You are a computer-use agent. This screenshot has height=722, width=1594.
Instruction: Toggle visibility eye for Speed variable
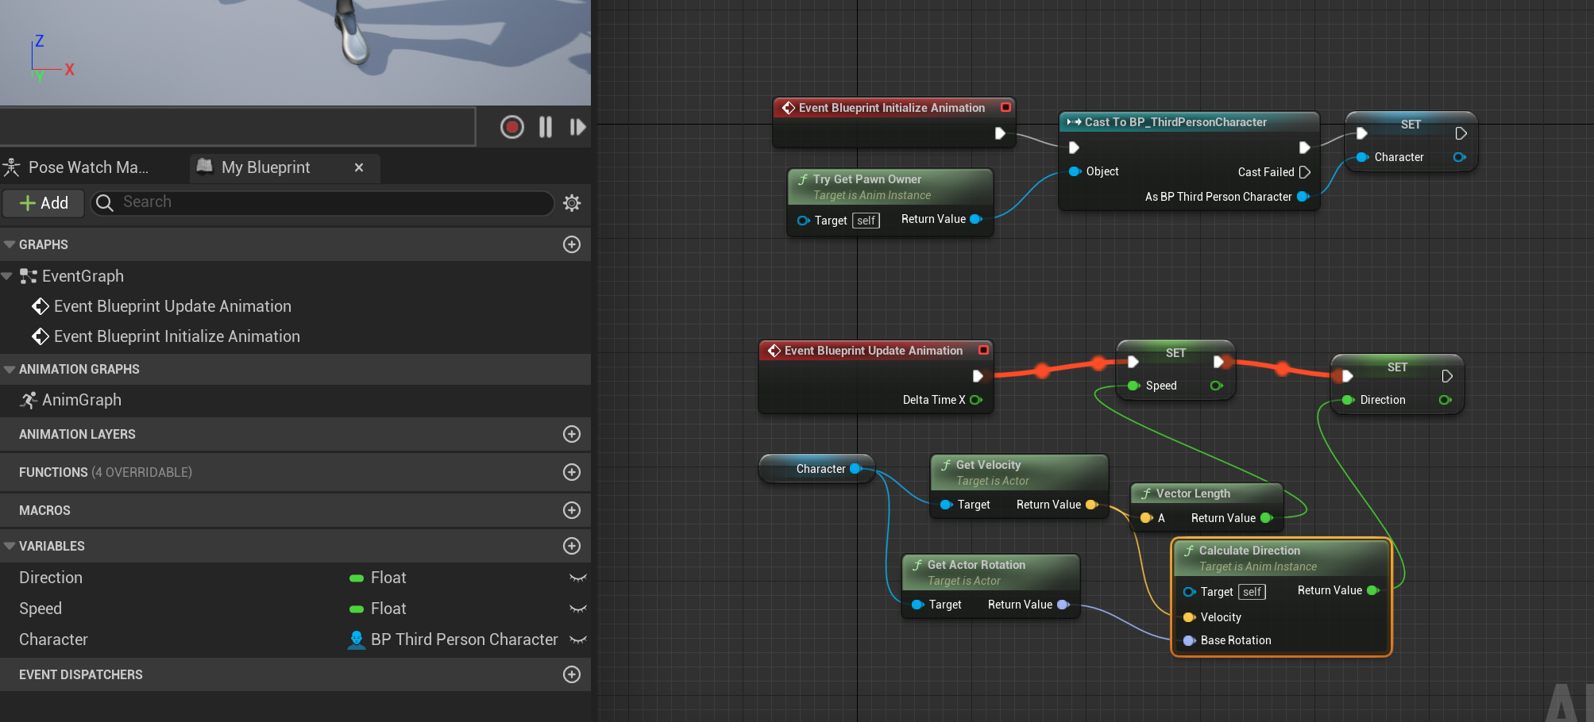click(578, 609)
